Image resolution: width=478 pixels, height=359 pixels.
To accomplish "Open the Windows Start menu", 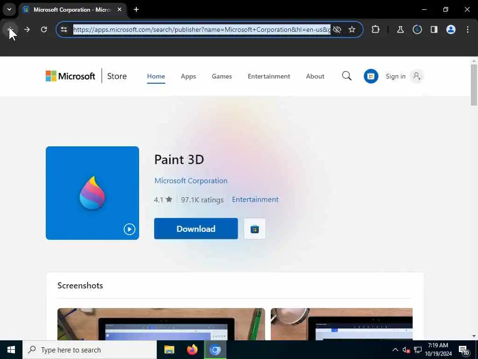I will [11, 350].
